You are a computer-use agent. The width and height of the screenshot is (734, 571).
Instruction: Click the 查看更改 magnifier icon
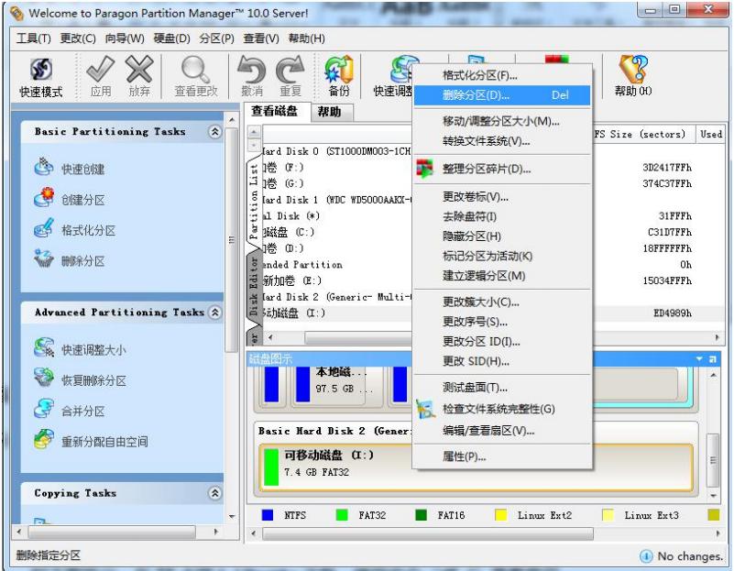point(195,70)
